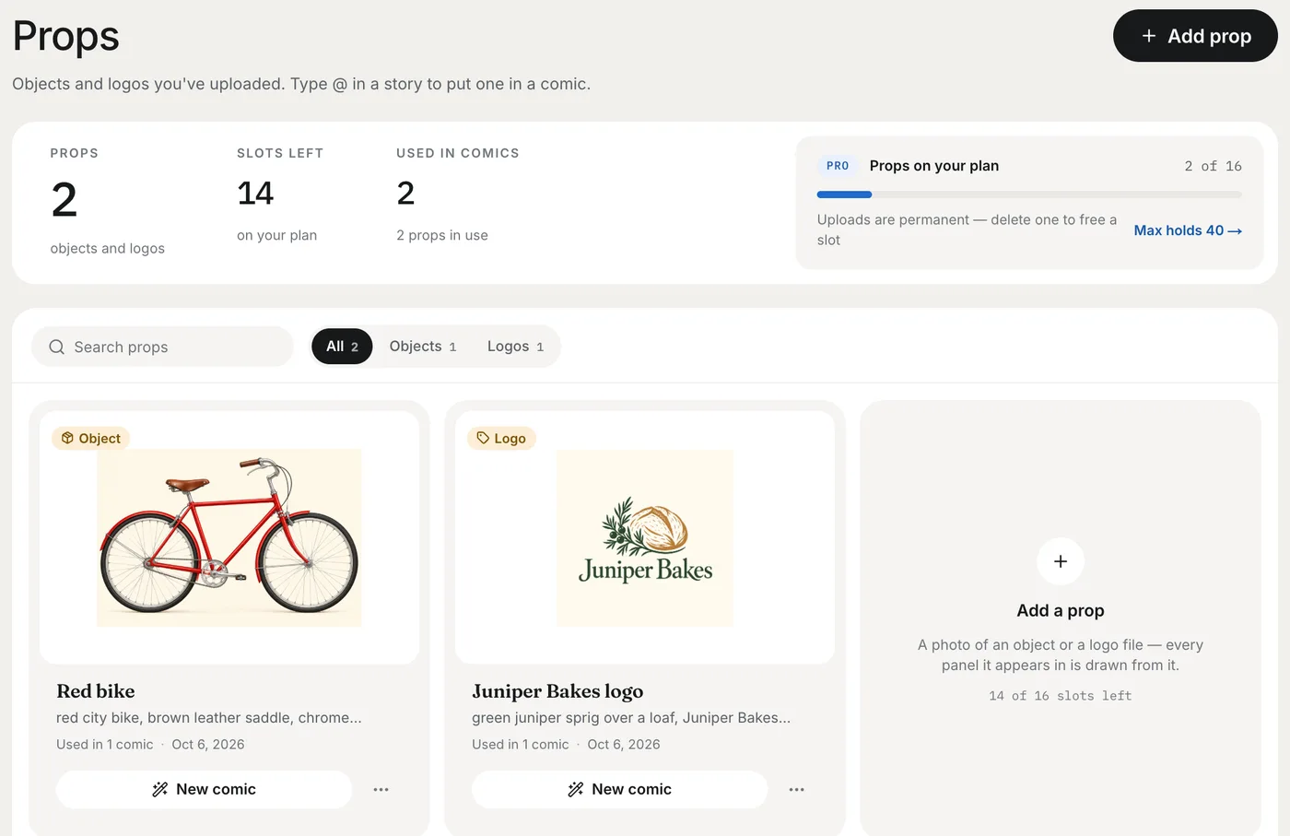Switch to the Objects filter tab
The width and height of the screenshot is (1290, 836).
[423, 347]
